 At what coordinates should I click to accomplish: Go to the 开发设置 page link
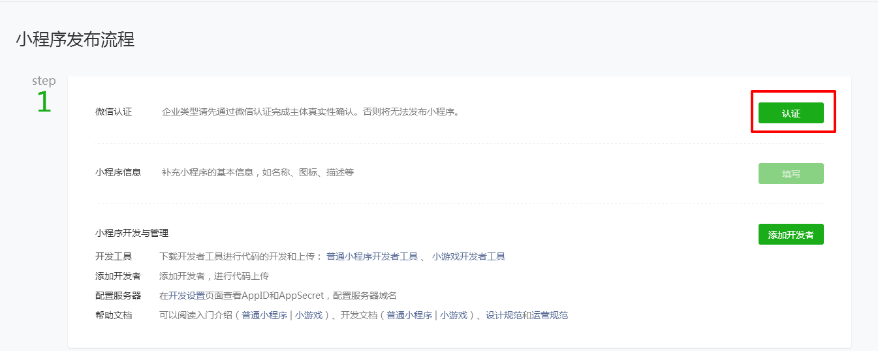(x=187, y=296)
